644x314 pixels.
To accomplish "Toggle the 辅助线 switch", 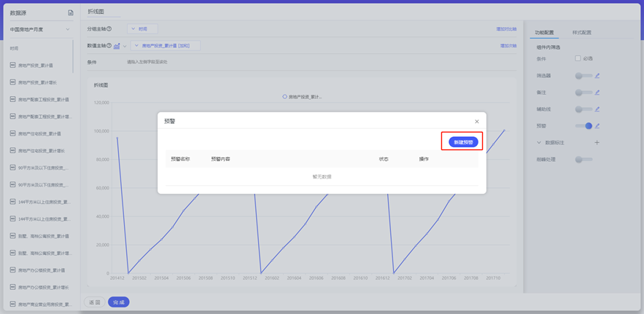I will (583, 109).
